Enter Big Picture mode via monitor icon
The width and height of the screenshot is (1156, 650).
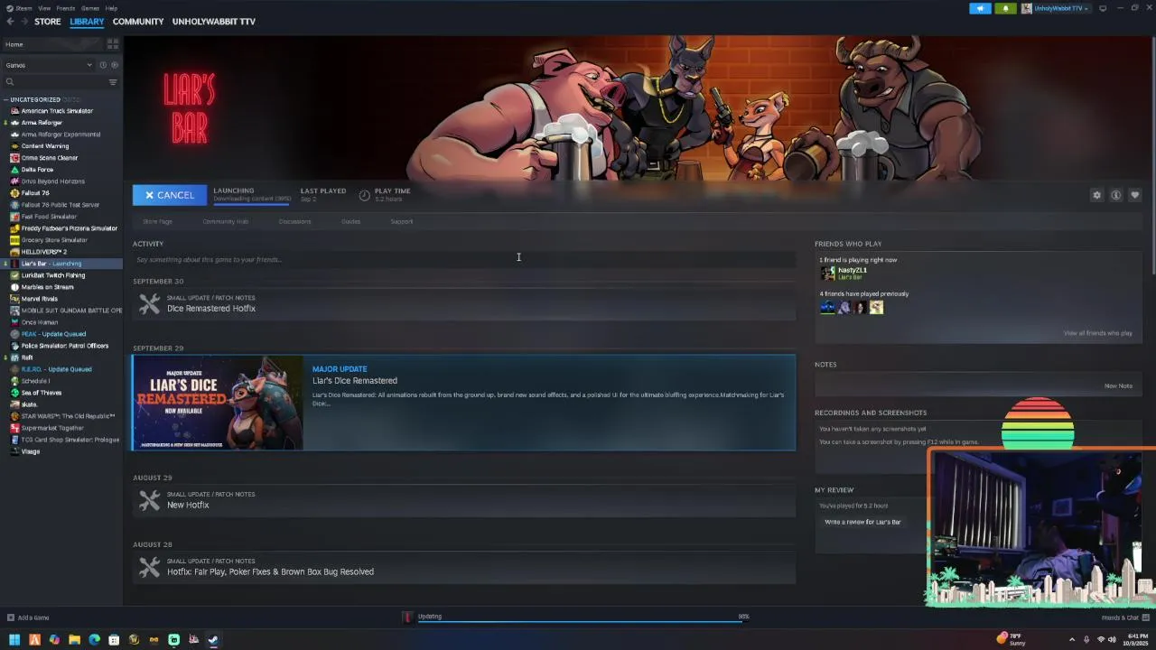1103,8
